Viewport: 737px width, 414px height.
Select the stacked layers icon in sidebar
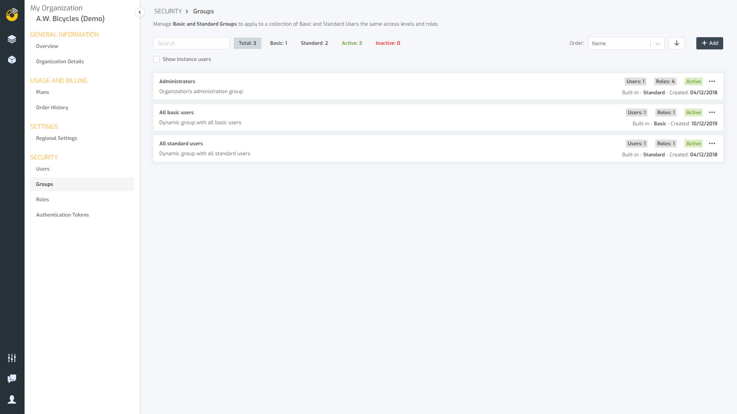pos(12,39)
